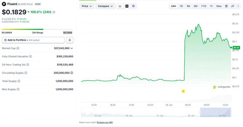Click the yellow event marker on chart

pyautogui.click(x=183, y=91)
